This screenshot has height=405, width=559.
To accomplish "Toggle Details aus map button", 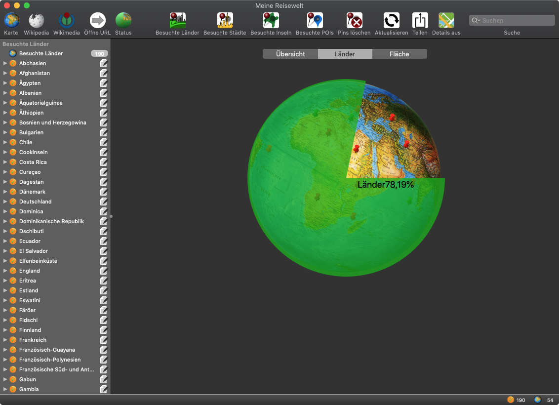I will tap(446, 21).
